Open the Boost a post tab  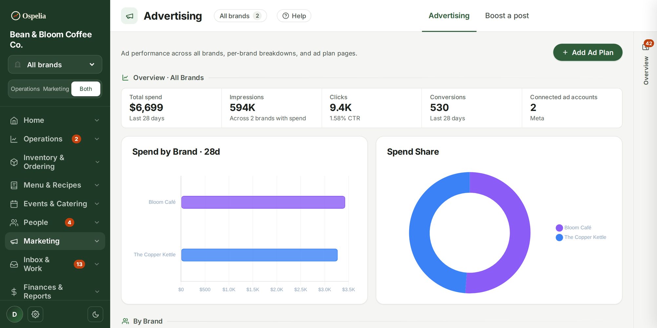[507, 16]
